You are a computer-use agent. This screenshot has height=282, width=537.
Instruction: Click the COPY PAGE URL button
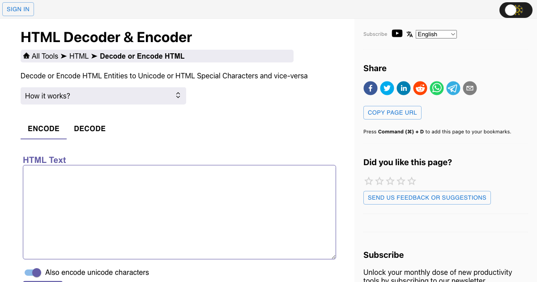click(392, 112)
